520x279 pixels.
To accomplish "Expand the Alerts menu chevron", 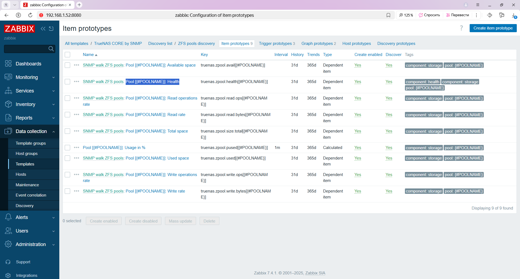I will [x=54, y=217].
